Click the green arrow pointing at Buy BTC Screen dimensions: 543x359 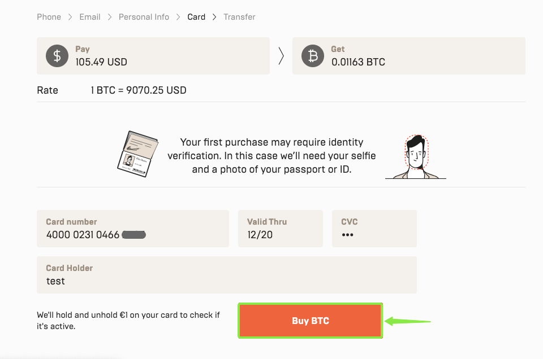(x=407, y=321)
